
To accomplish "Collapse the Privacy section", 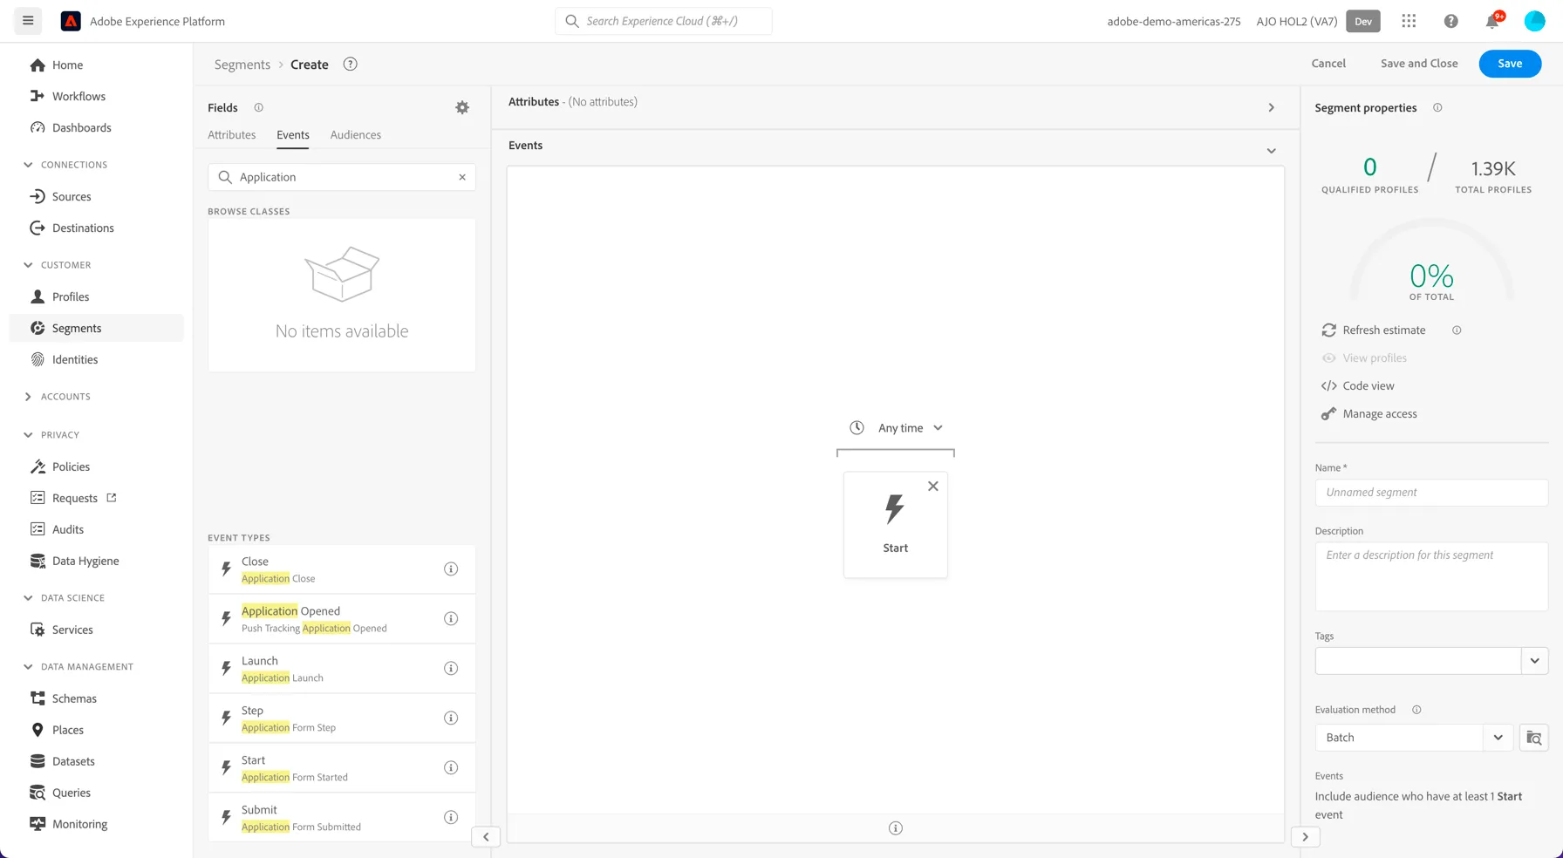I will 28,435.
